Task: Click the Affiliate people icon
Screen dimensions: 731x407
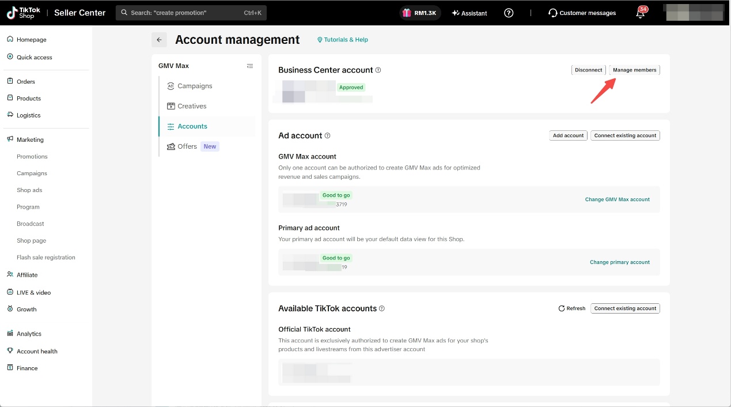Action: coord(10,274)
